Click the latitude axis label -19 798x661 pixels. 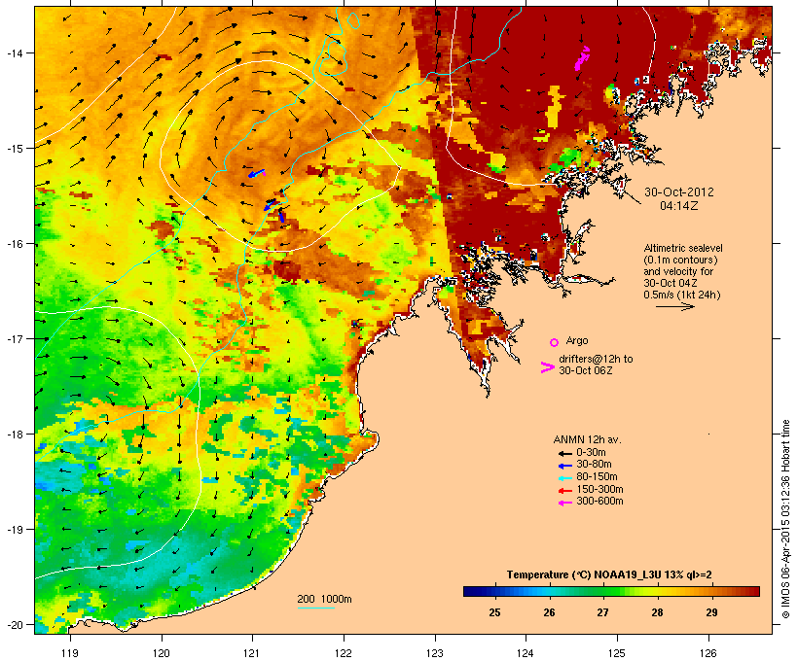click(14, 530)
